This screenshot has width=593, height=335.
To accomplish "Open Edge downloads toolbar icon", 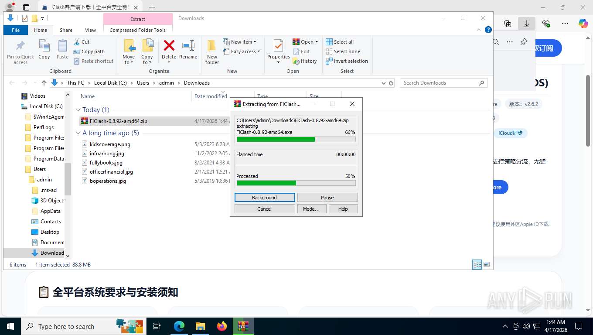I will tap(527, 24).
